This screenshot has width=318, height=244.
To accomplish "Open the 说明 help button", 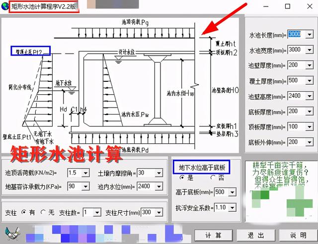I will 298,235.
